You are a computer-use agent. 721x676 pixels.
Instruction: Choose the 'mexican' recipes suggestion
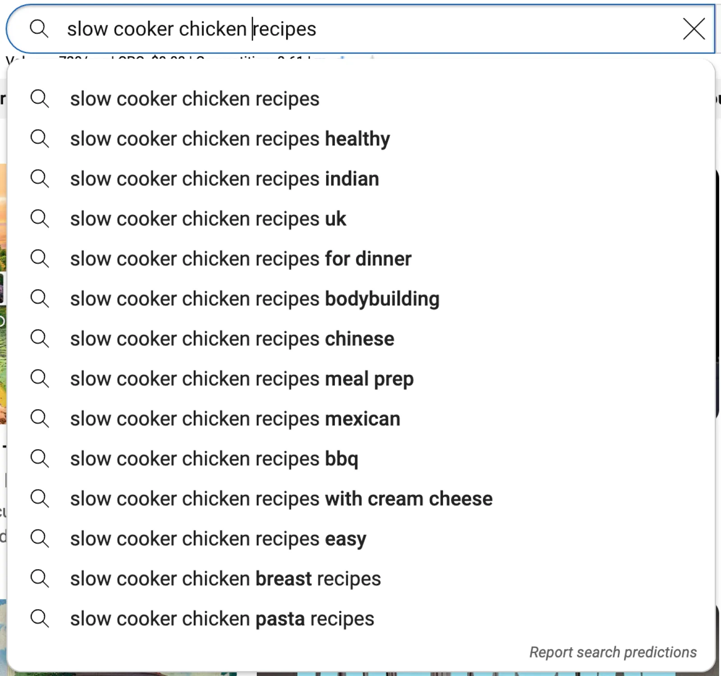(x=235, y=419)
